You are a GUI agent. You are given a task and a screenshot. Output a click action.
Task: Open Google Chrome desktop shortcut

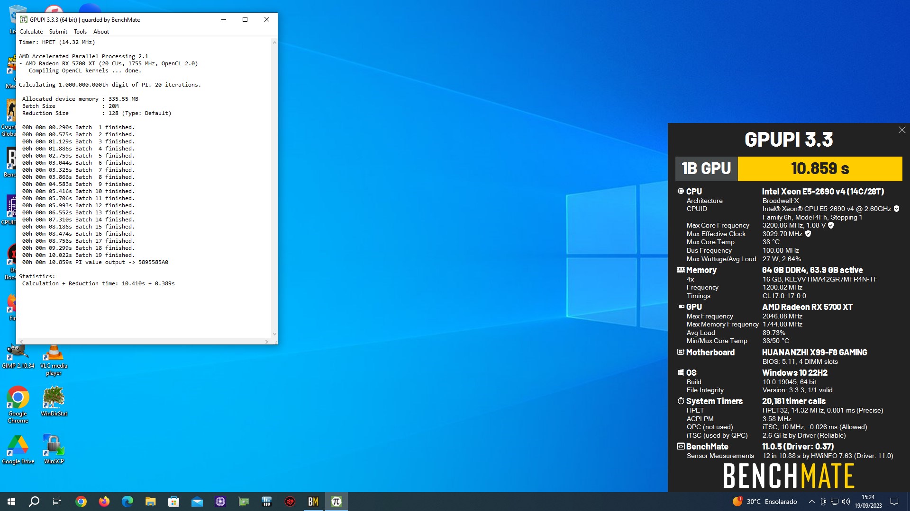click(18, 405)
